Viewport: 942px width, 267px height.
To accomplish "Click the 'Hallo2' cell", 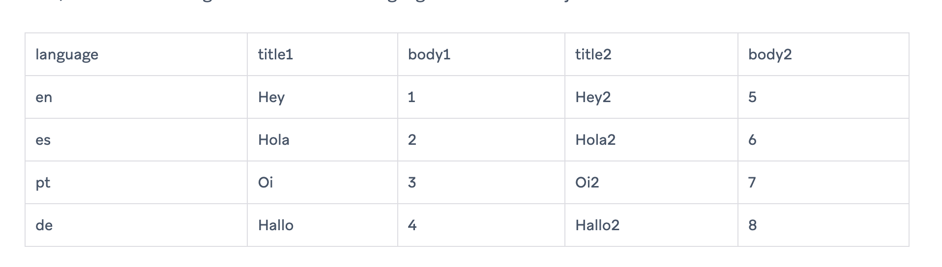I will pyautogui.click(x=597, y=225).
